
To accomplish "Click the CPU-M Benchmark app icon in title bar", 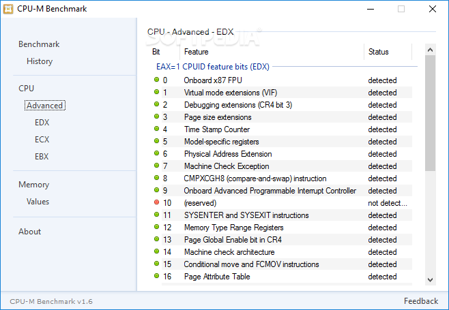I will (8, 9).
